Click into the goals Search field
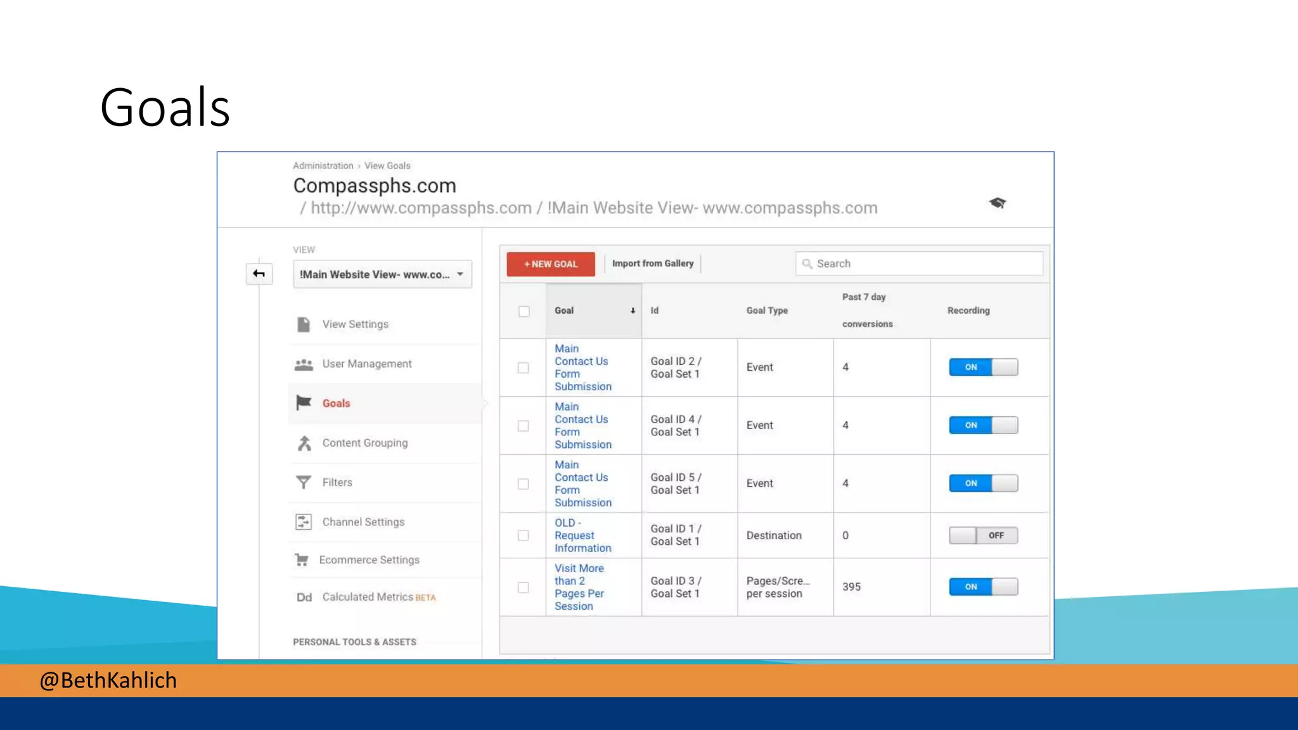 919,264
